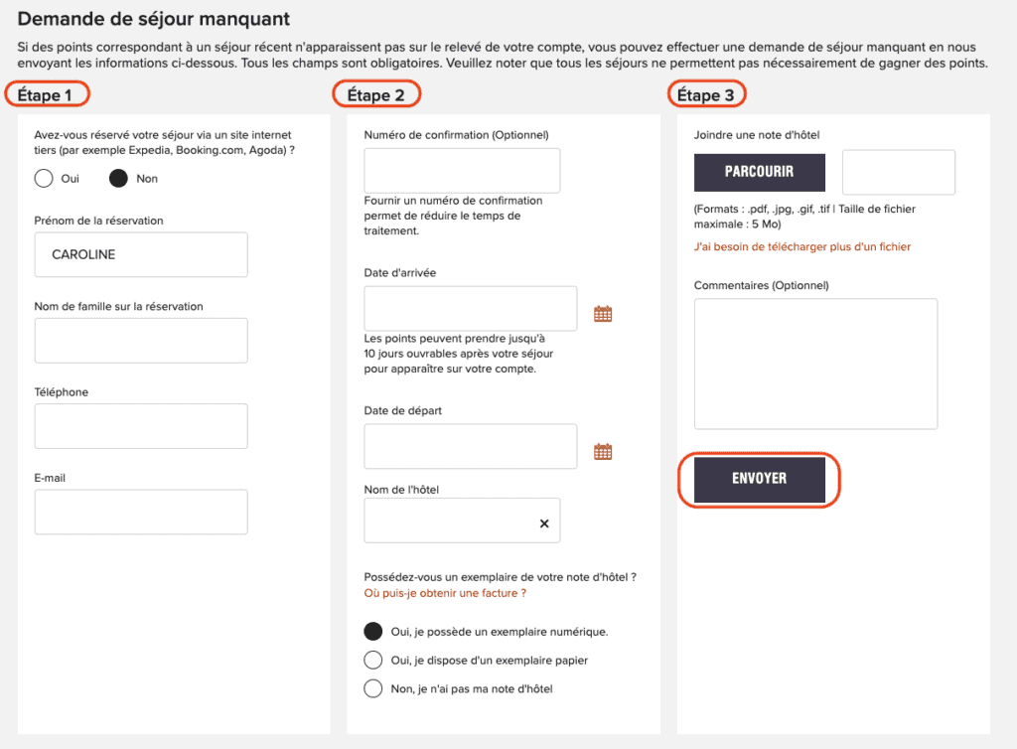The image size is (1017, 749).
Task: Open the departure date calendar icon
Action: click(603, 452)
